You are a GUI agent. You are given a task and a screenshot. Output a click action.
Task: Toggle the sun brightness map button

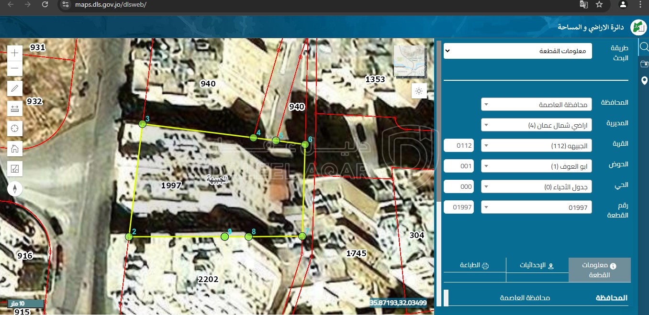tap(419, 91)
